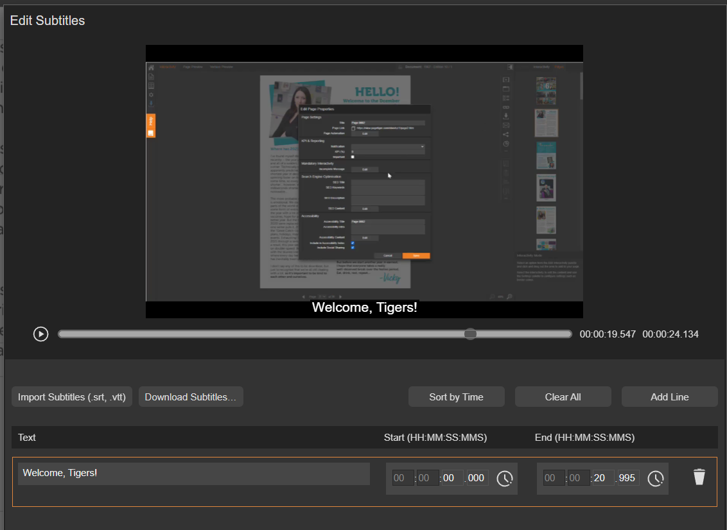This screenshot has height=530, width=727.
Task: Select the start time hours field
Action: coord(403,478)
